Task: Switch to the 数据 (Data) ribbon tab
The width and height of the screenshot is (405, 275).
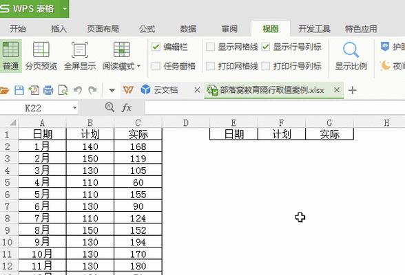Action: click(x=188, y=29)
